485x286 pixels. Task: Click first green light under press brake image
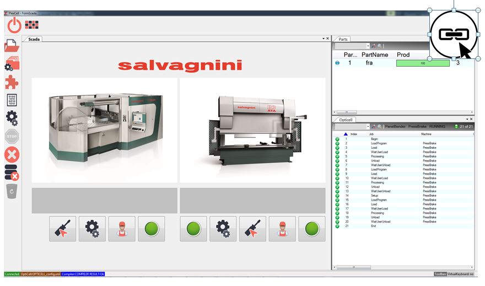click(x=193, y=229)
